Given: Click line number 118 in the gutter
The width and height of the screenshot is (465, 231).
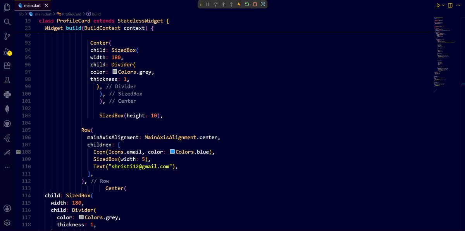Looking at the screenshot, I should (x=26, y=225).
